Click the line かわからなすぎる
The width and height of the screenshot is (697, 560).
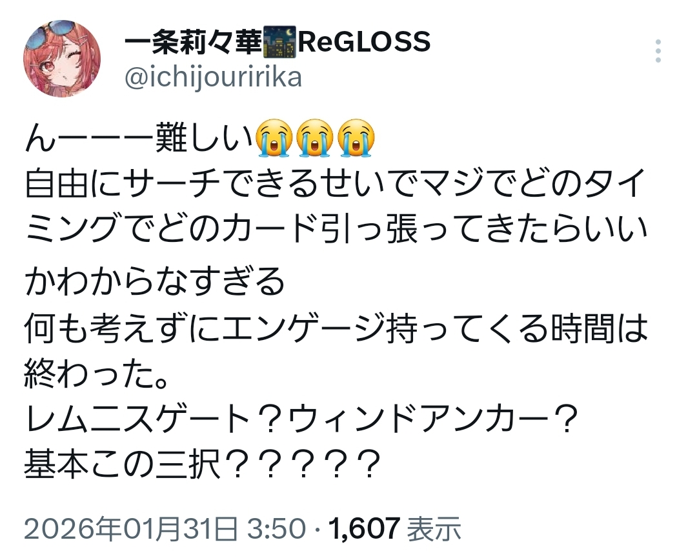155,282
